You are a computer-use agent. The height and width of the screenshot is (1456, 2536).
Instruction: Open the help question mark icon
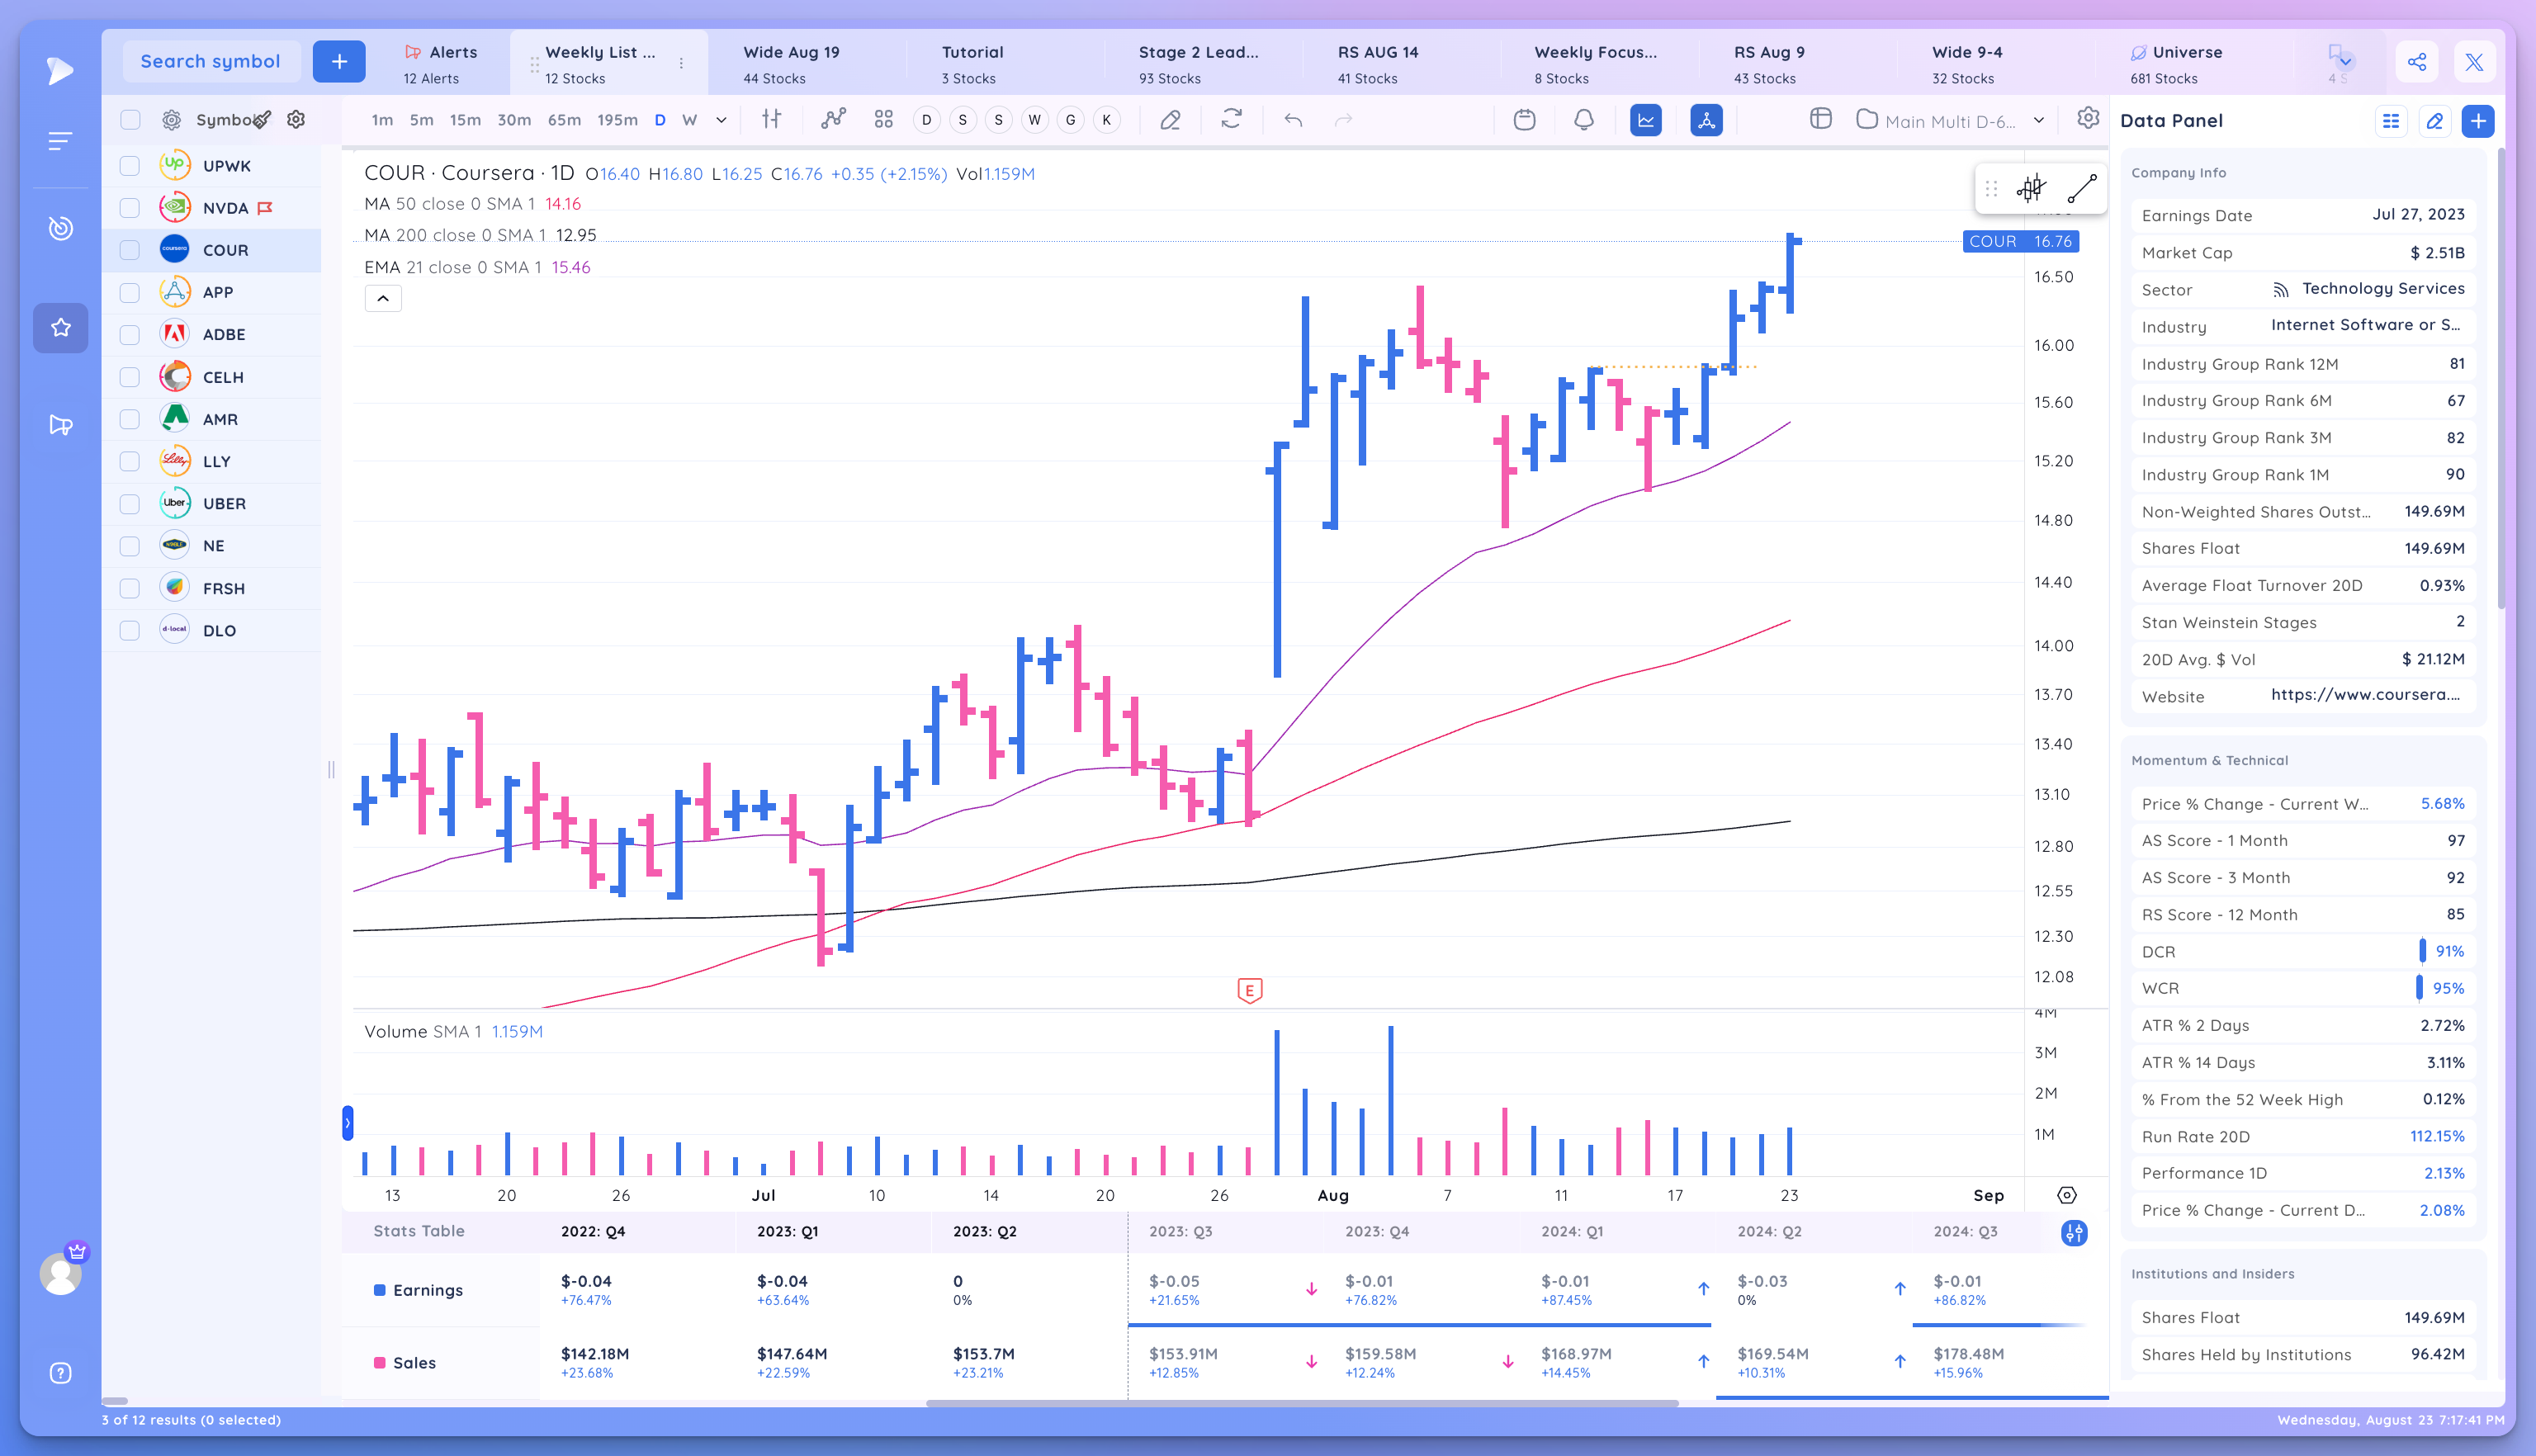[60, 1373]
